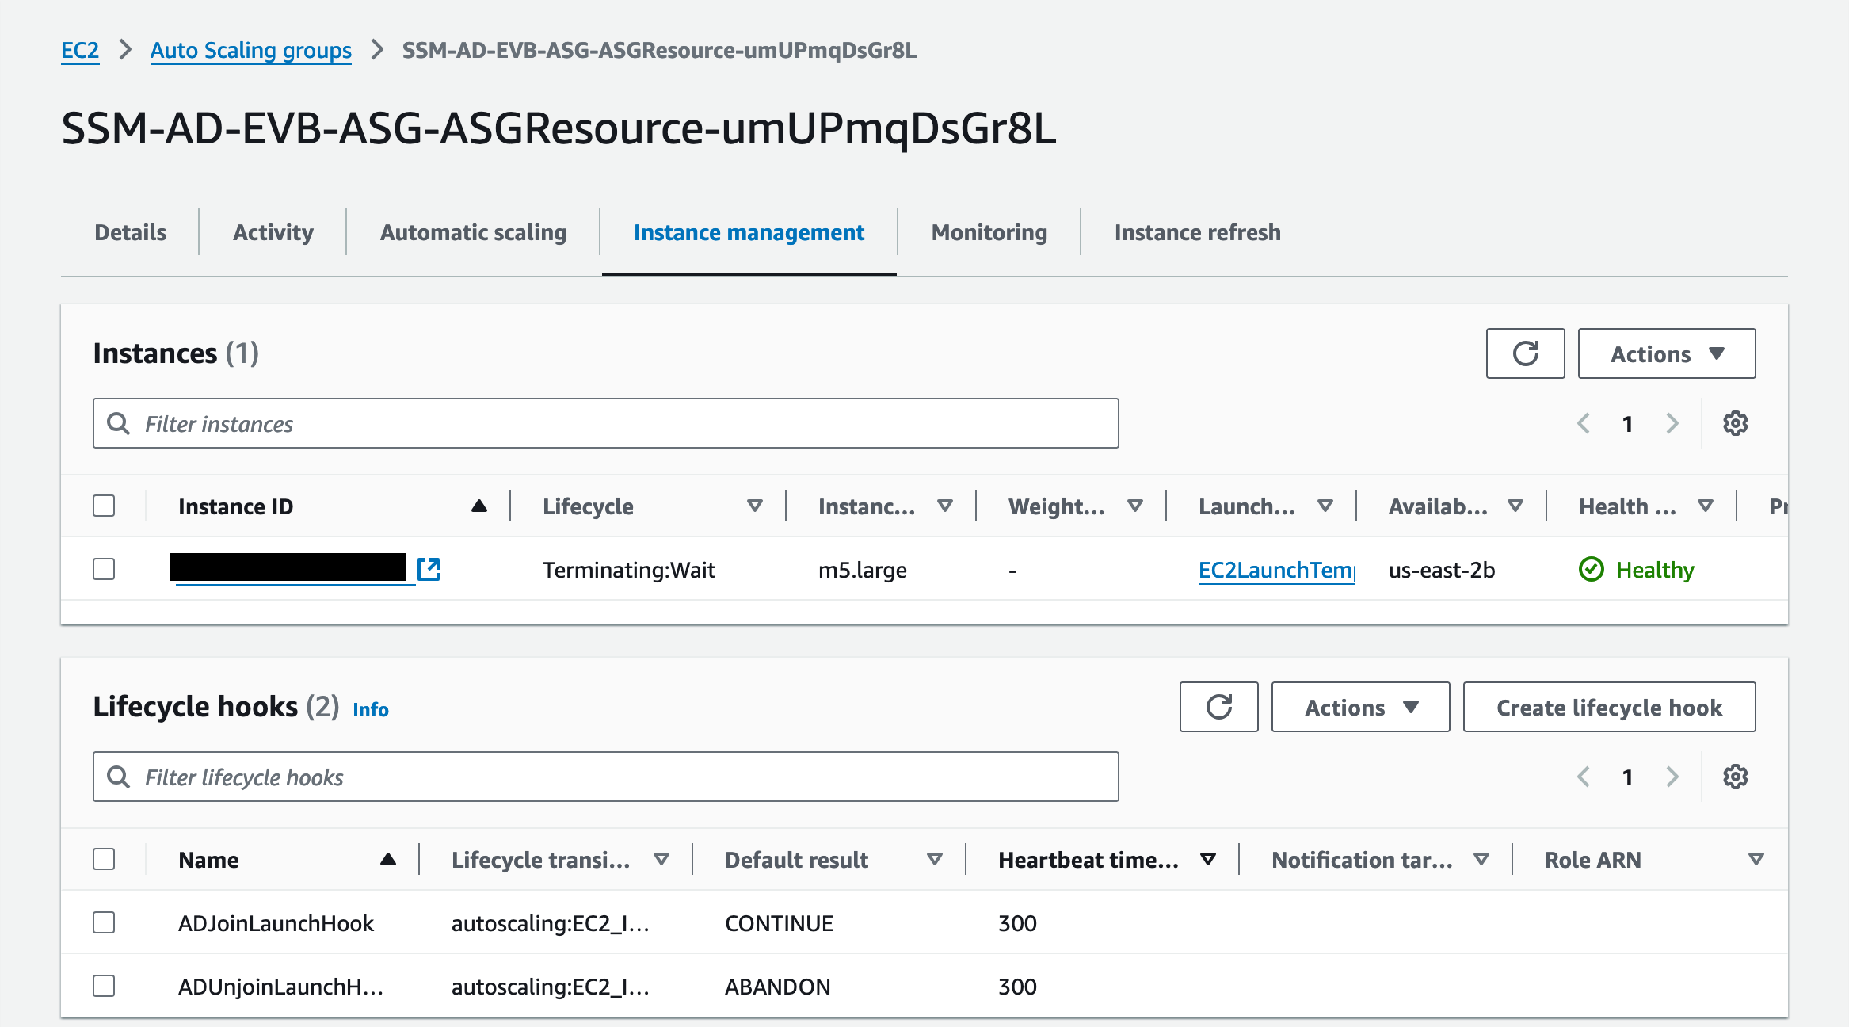
Task: Open Instances table preferences gear
Action: click(1735, 424)
